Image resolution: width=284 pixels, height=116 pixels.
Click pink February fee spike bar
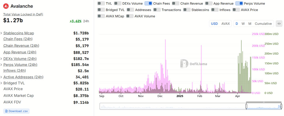coord(201,69)
